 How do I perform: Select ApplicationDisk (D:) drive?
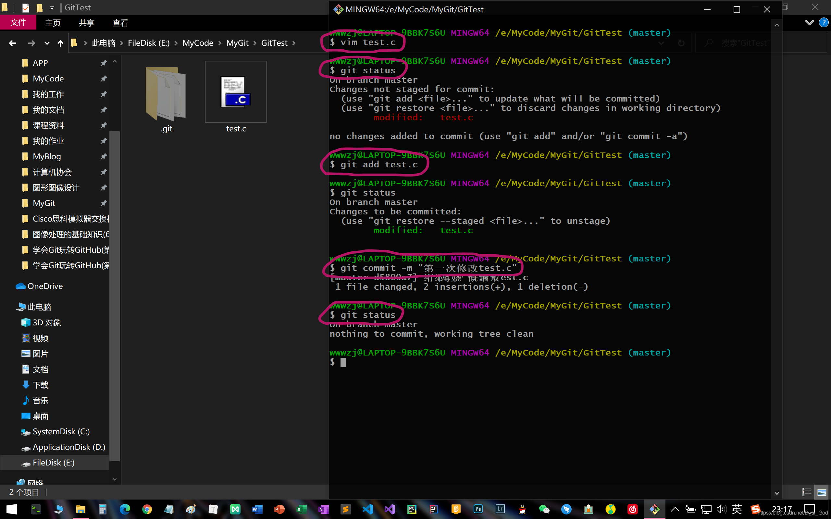click(x=69, y=447)
